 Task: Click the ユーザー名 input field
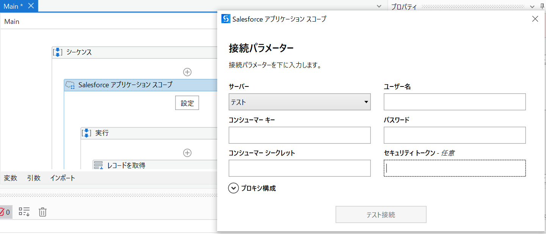pyautogui.click(x=455, y=102)
